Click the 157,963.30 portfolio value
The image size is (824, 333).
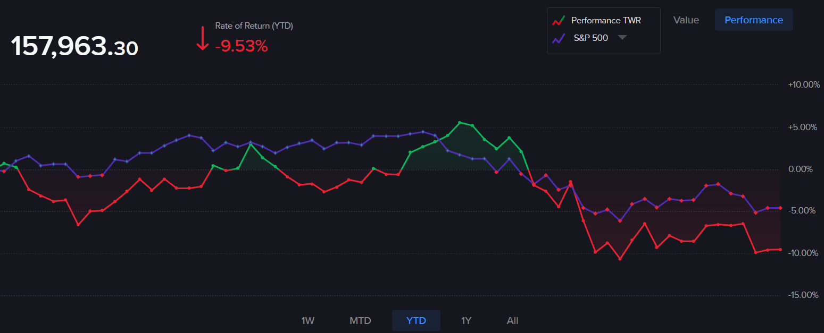click(74, 47)
